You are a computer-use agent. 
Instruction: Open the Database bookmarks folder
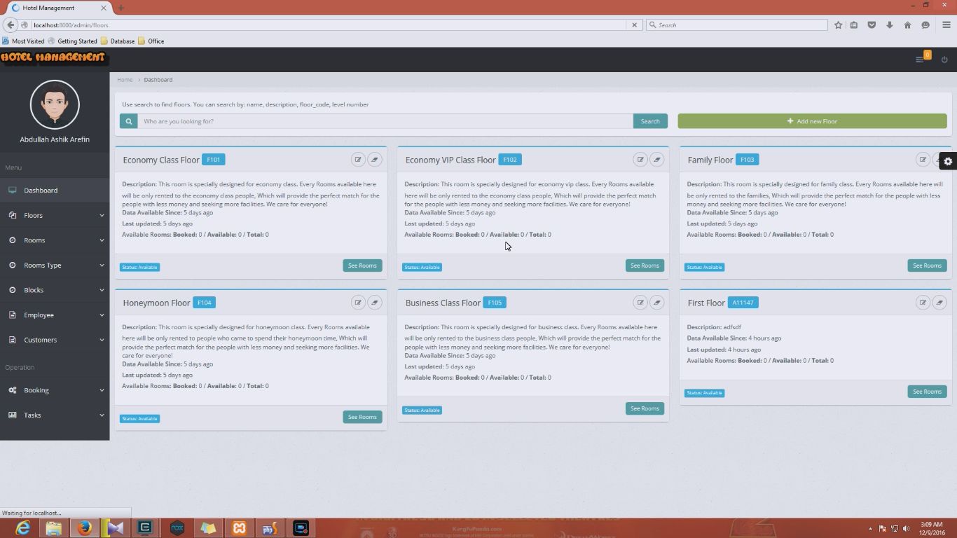tap(118, 41)
